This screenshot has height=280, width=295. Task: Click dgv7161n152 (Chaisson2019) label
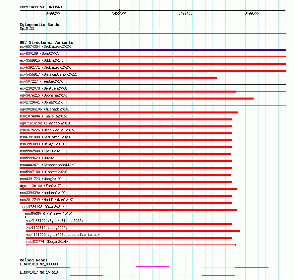click(46, 123)
